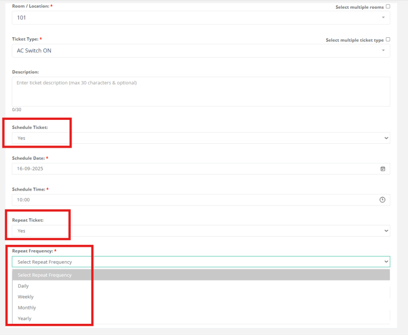The image size is (408, 335).
Task: Click the arrow icon of Room / Location field
Action: coord(383,18)
